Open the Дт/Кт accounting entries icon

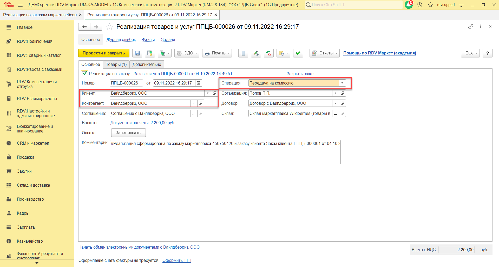pyautogui.click(x=268, y=53)
